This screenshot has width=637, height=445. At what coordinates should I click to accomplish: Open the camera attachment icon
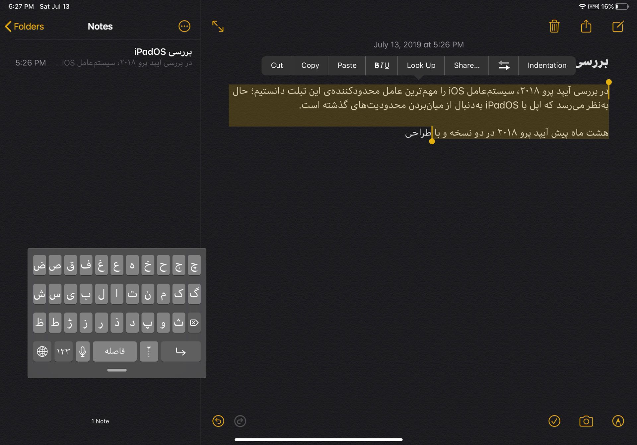coord(586,421)
